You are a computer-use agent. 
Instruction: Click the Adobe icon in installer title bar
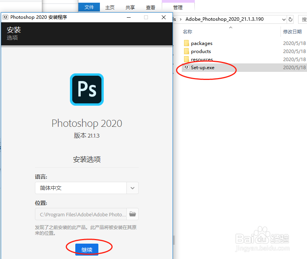(5, 17)
